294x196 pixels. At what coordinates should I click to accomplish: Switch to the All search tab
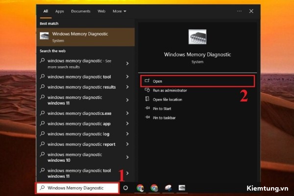point(46,11)
